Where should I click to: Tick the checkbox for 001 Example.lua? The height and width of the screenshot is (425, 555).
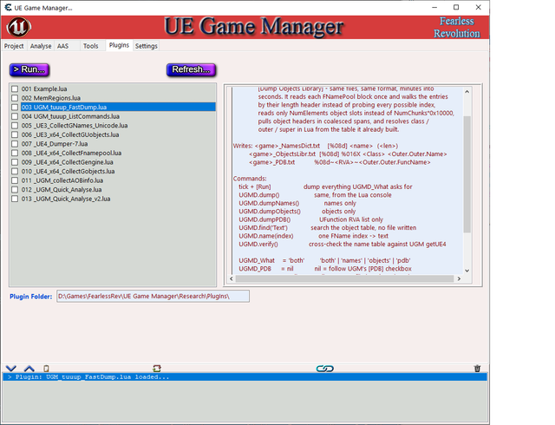pyautogui.click(x=15, y=88)
